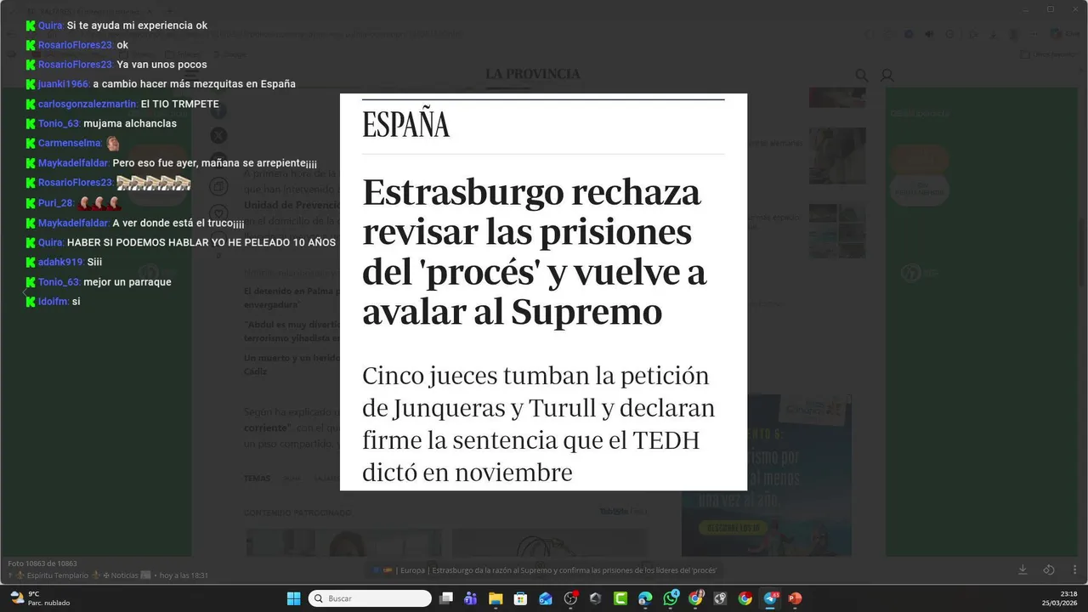Click the message 'Si te ayuda mi experiencia ok'
The image size is (1088, 612).
tap(137, 25)
